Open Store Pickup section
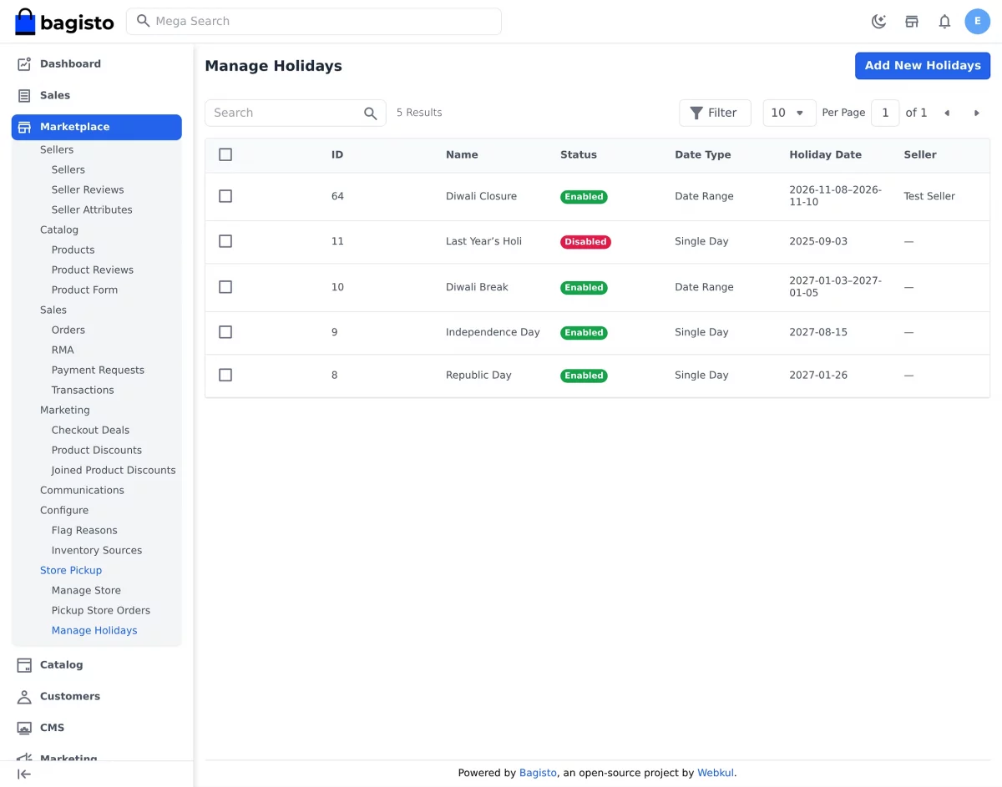Viewport: 1002px width, 787px height. pos(71,570)
